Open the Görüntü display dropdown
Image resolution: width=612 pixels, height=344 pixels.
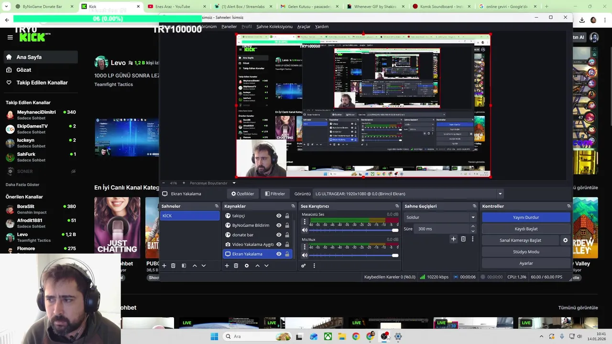[x=408, y=194]
